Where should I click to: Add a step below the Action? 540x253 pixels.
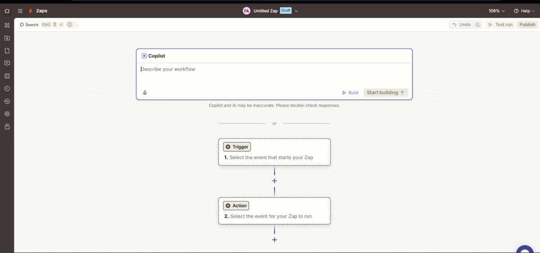click(274, 240)
